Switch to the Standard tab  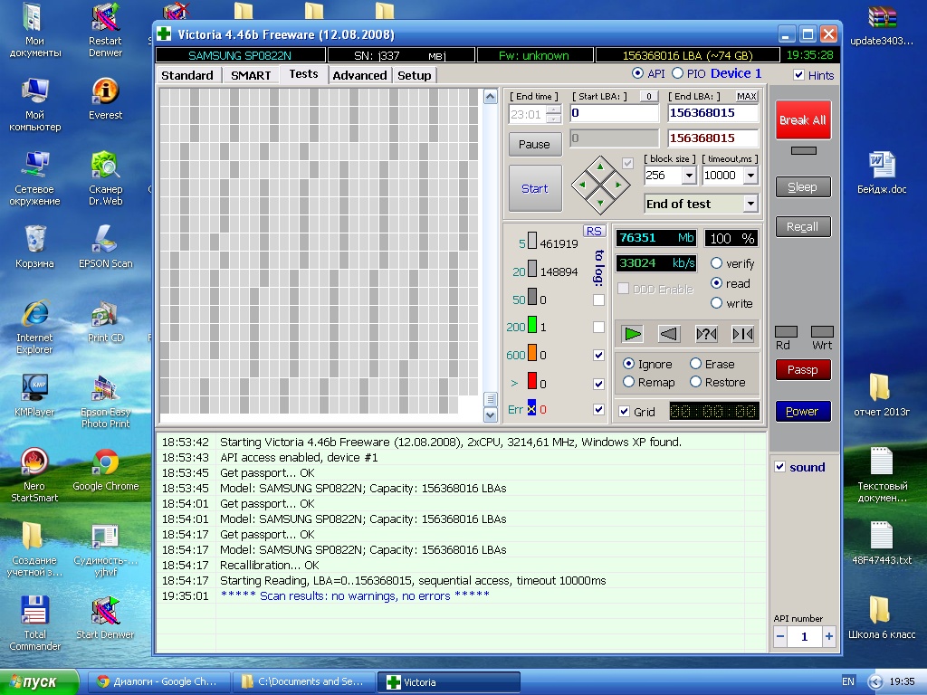[x=187, y=75]
